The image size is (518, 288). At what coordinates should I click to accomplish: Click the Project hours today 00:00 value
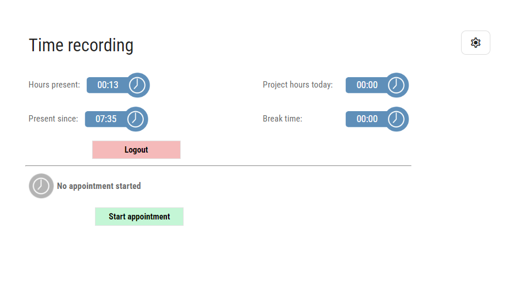[367, 85]
